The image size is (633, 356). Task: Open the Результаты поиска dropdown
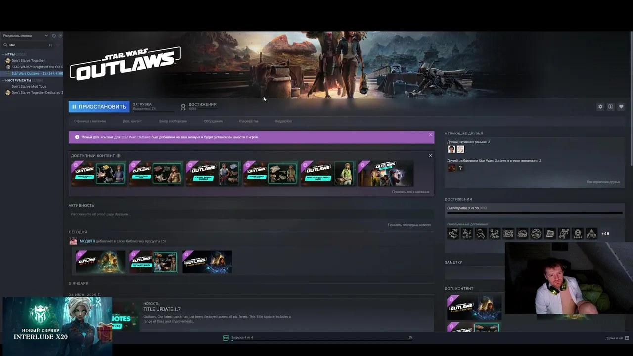[26, 36]
